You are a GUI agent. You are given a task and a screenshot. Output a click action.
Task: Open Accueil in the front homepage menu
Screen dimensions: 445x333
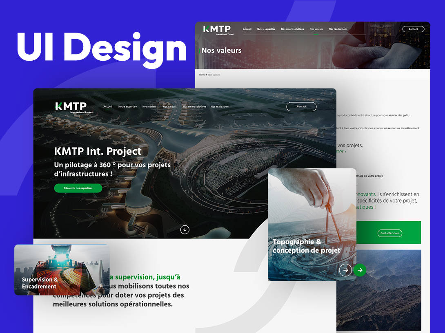coord(108,106)
